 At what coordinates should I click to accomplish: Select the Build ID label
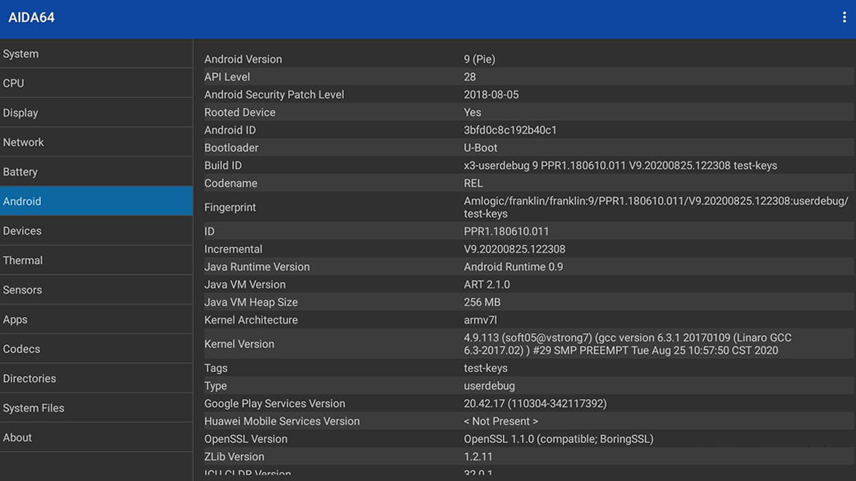pos(223,165)
